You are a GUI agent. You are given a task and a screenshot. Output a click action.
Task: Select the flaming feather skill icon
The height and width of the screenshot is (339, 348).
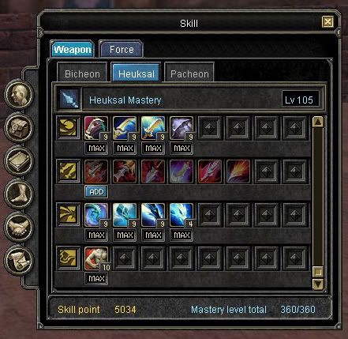238,171
